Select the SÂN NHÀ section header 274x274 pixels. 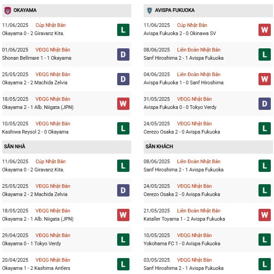tap(15, 146)
